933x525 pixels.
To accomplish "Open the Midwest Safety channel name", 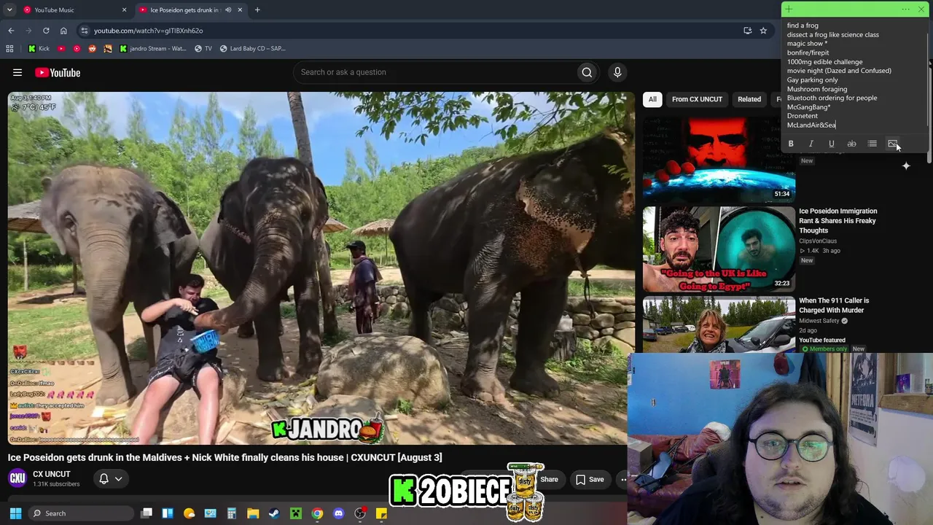I will click(819, 321).
